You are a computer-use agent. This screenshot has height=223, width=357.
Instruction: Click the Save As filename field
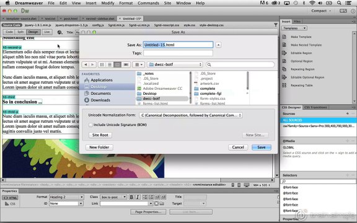coord(178,45)
